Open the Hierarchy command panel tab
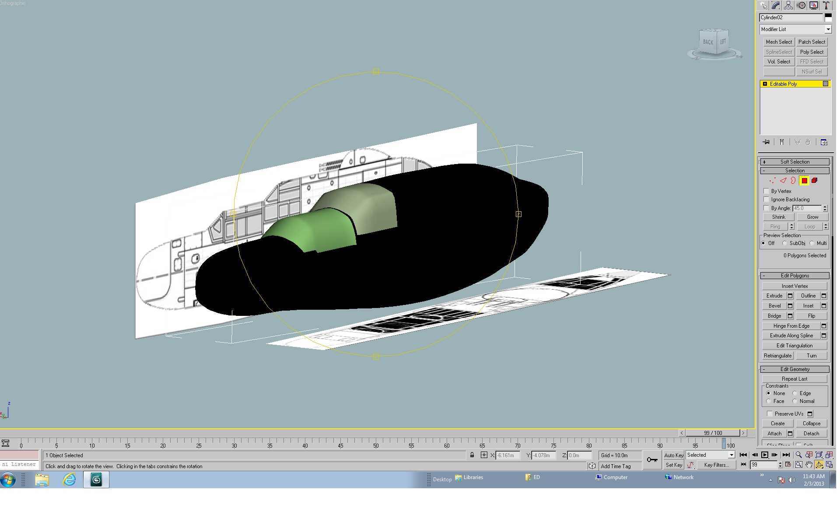 pyautogui.click(x=789, y=5)
